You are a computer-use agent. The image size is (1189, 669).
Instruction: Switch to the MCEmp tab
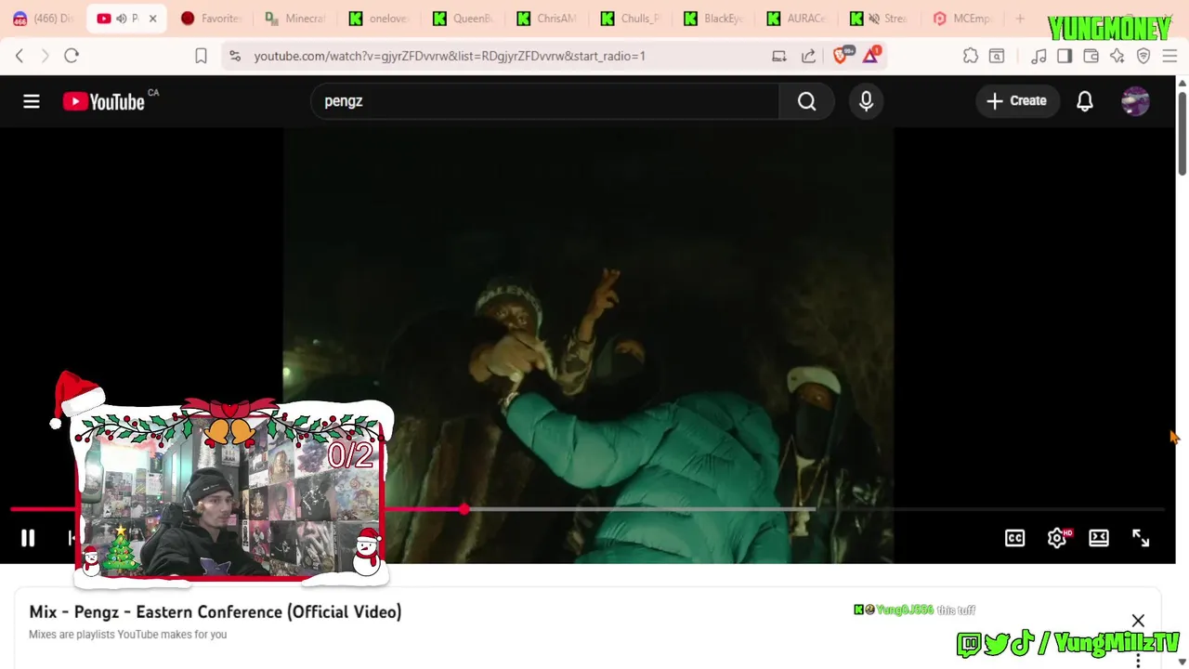point(964,19)
